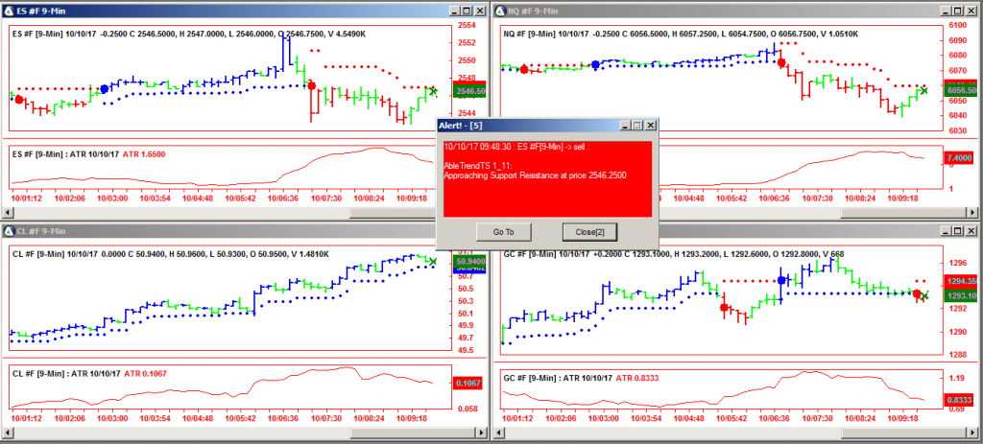Maximize the GC #F chart window

tap(958, 231)
